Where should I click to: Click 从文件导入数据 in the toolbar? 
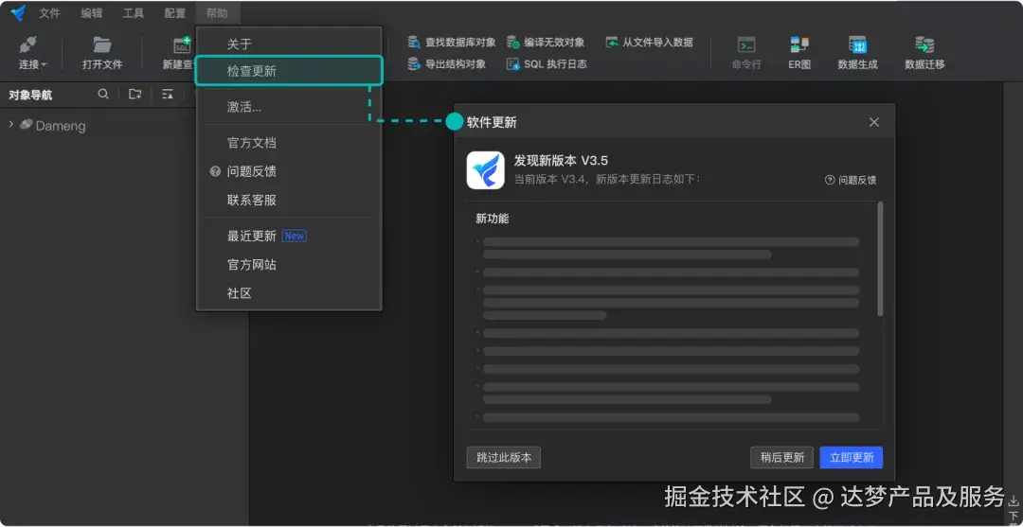649,43
